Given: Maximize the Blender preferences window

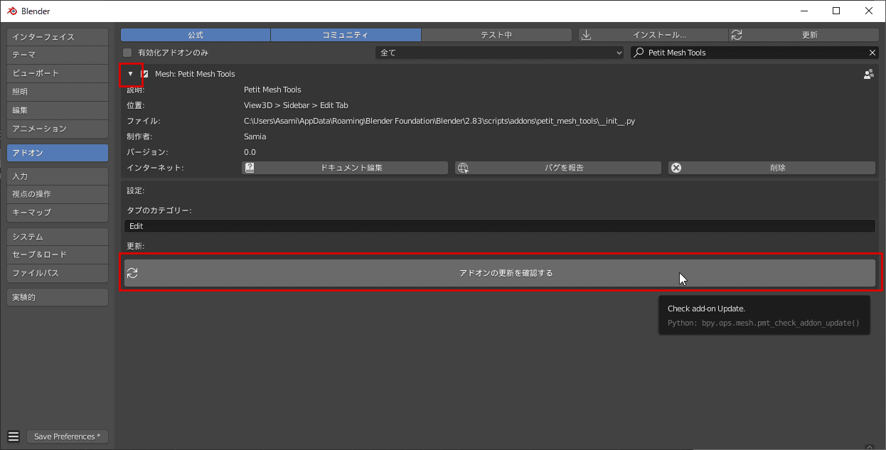Looking at the screenshot, I should [836, 11].
